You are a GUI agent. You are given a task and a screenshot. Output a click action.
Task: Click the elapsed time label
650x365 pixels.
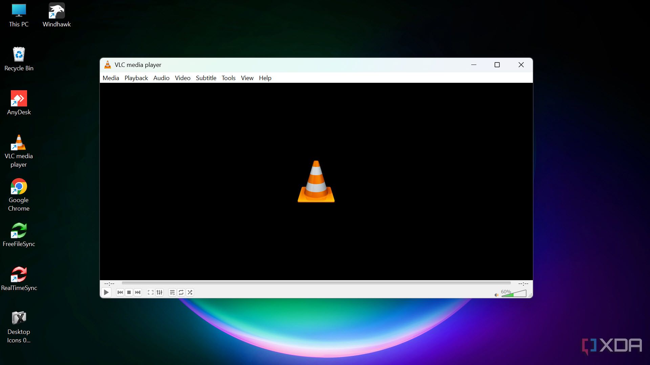109,284
